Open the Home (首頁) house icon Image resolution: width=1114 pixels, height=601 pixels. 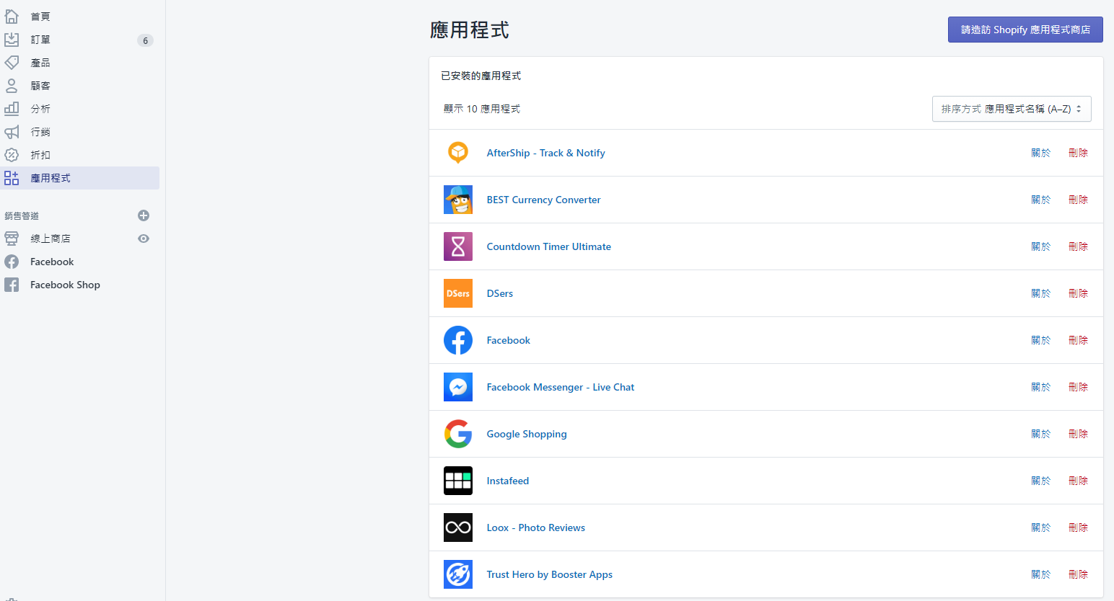(12, 16)
